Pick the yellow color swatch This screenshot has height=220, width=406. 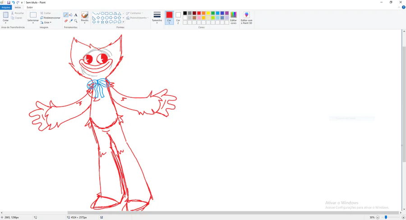tap(208, 13)
